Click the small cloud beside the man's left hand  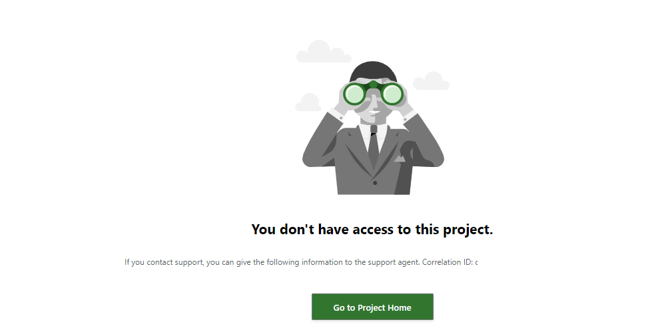pos(308,102)
